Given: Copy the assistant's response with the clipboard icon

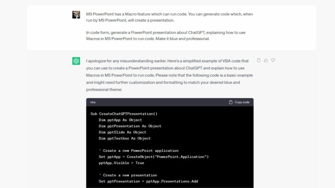Looking at the screenshot, I should pyautogui.click(x=258, y=60).
